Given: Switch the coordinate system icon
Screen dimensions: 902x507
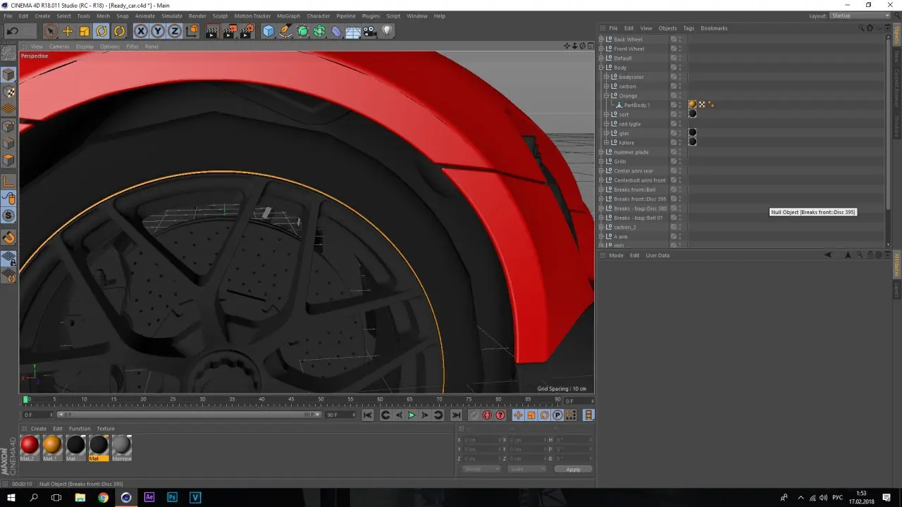Looking at the screenshot, I should [x=191, y=31].
